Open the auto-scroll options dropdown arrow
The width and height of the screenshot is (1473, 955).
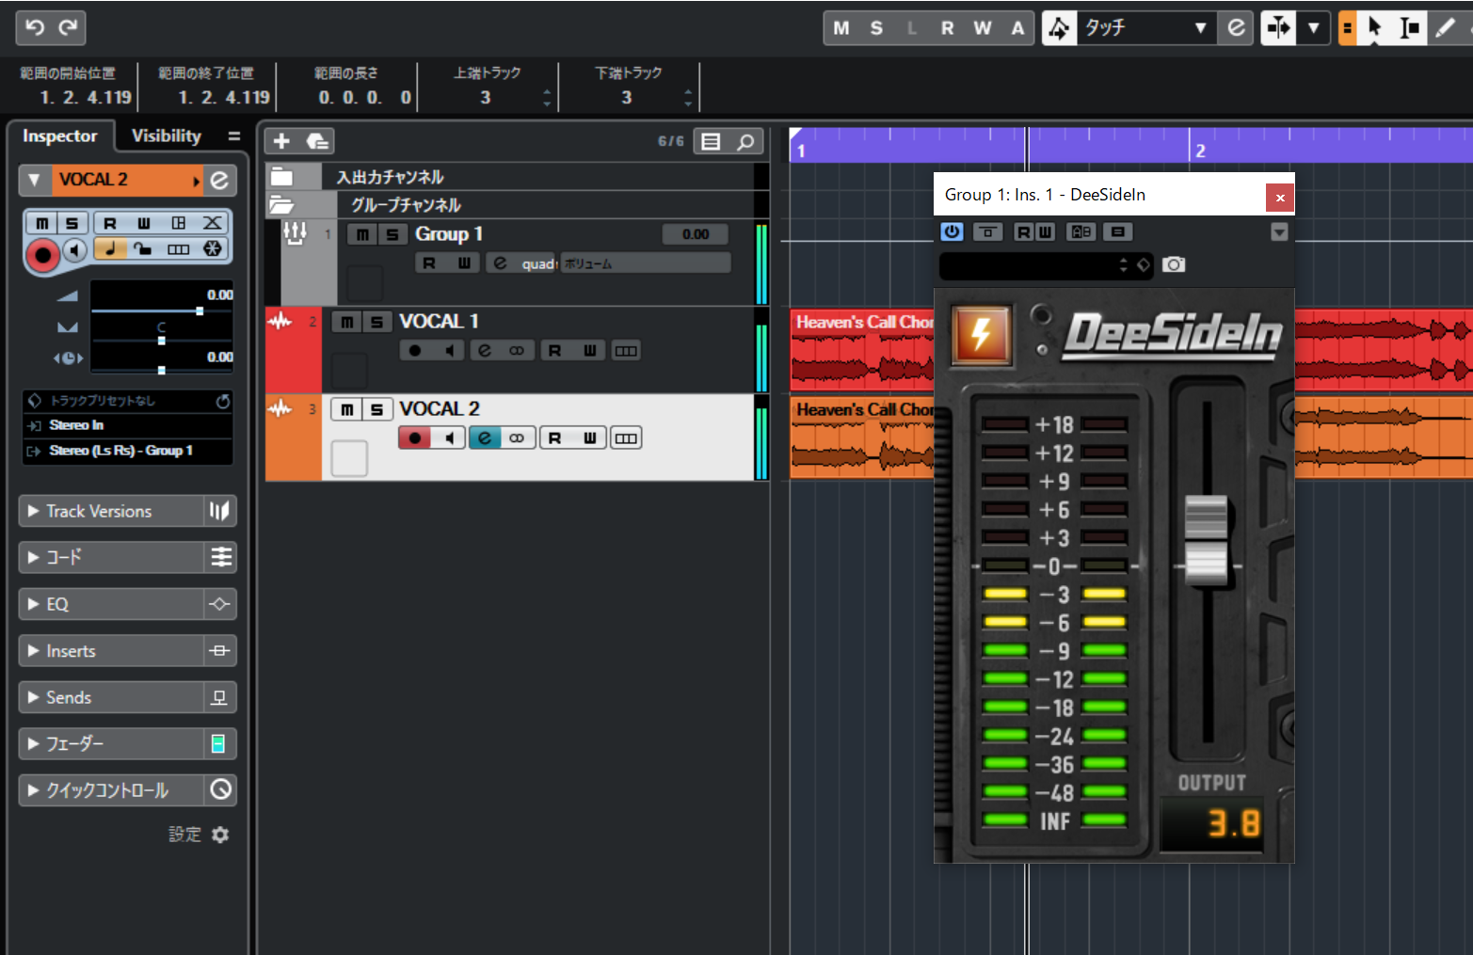tap(1313, 28)
